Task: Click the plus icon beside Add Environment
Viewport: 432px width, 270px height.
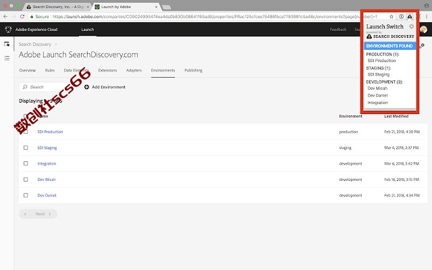Action: (86, 87)
